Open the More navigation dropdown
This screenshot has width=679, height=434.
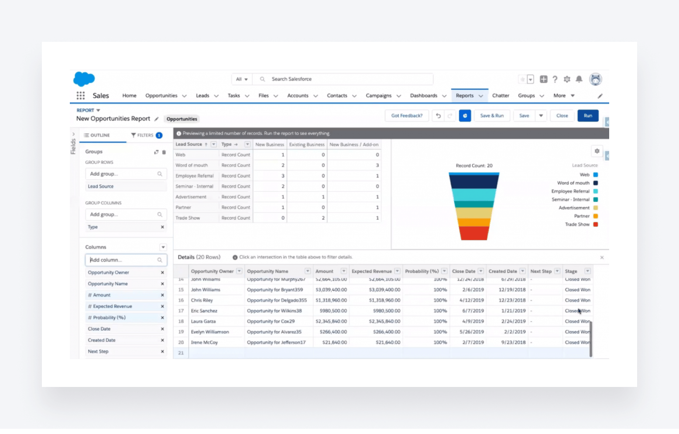(564, 96)
